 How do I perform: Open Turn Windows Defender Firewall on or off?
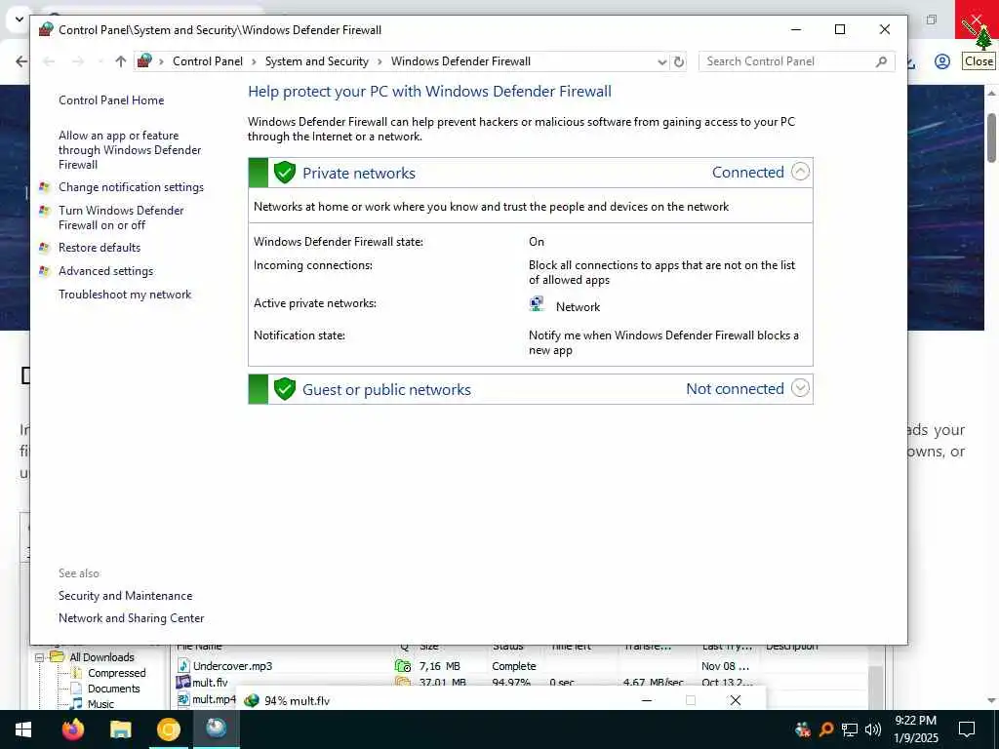click(121, 217)
